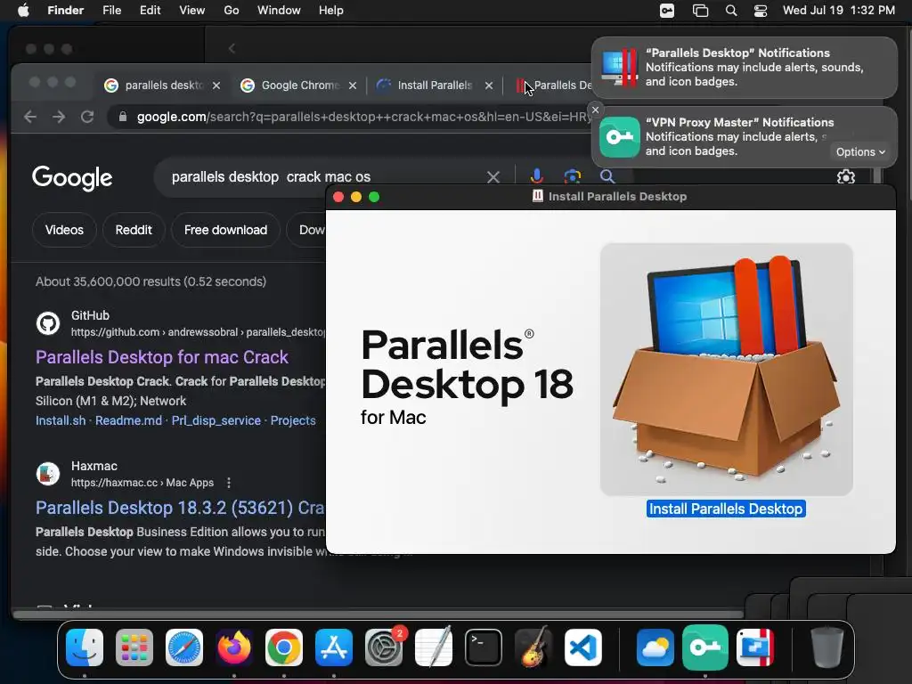Open the Weather app Dock icon
The width and height of the screenshot is (912, 684).
tap(655, 647)
